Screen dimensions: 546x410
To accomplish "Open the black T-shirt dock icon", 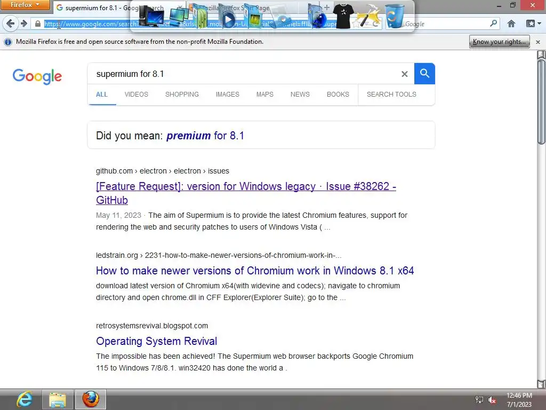I will (x=343, y=16).
